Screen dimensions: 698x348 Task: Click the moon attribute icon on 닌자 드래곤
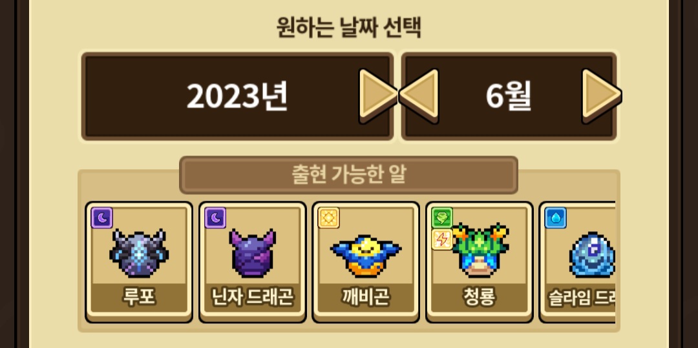215,218
